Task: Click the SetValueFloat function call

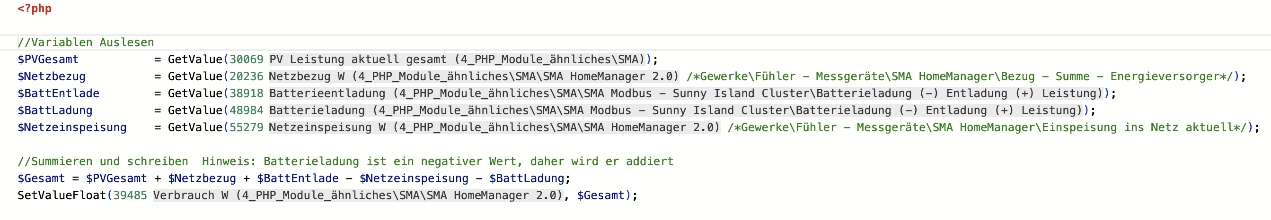Action: point(62,195)
